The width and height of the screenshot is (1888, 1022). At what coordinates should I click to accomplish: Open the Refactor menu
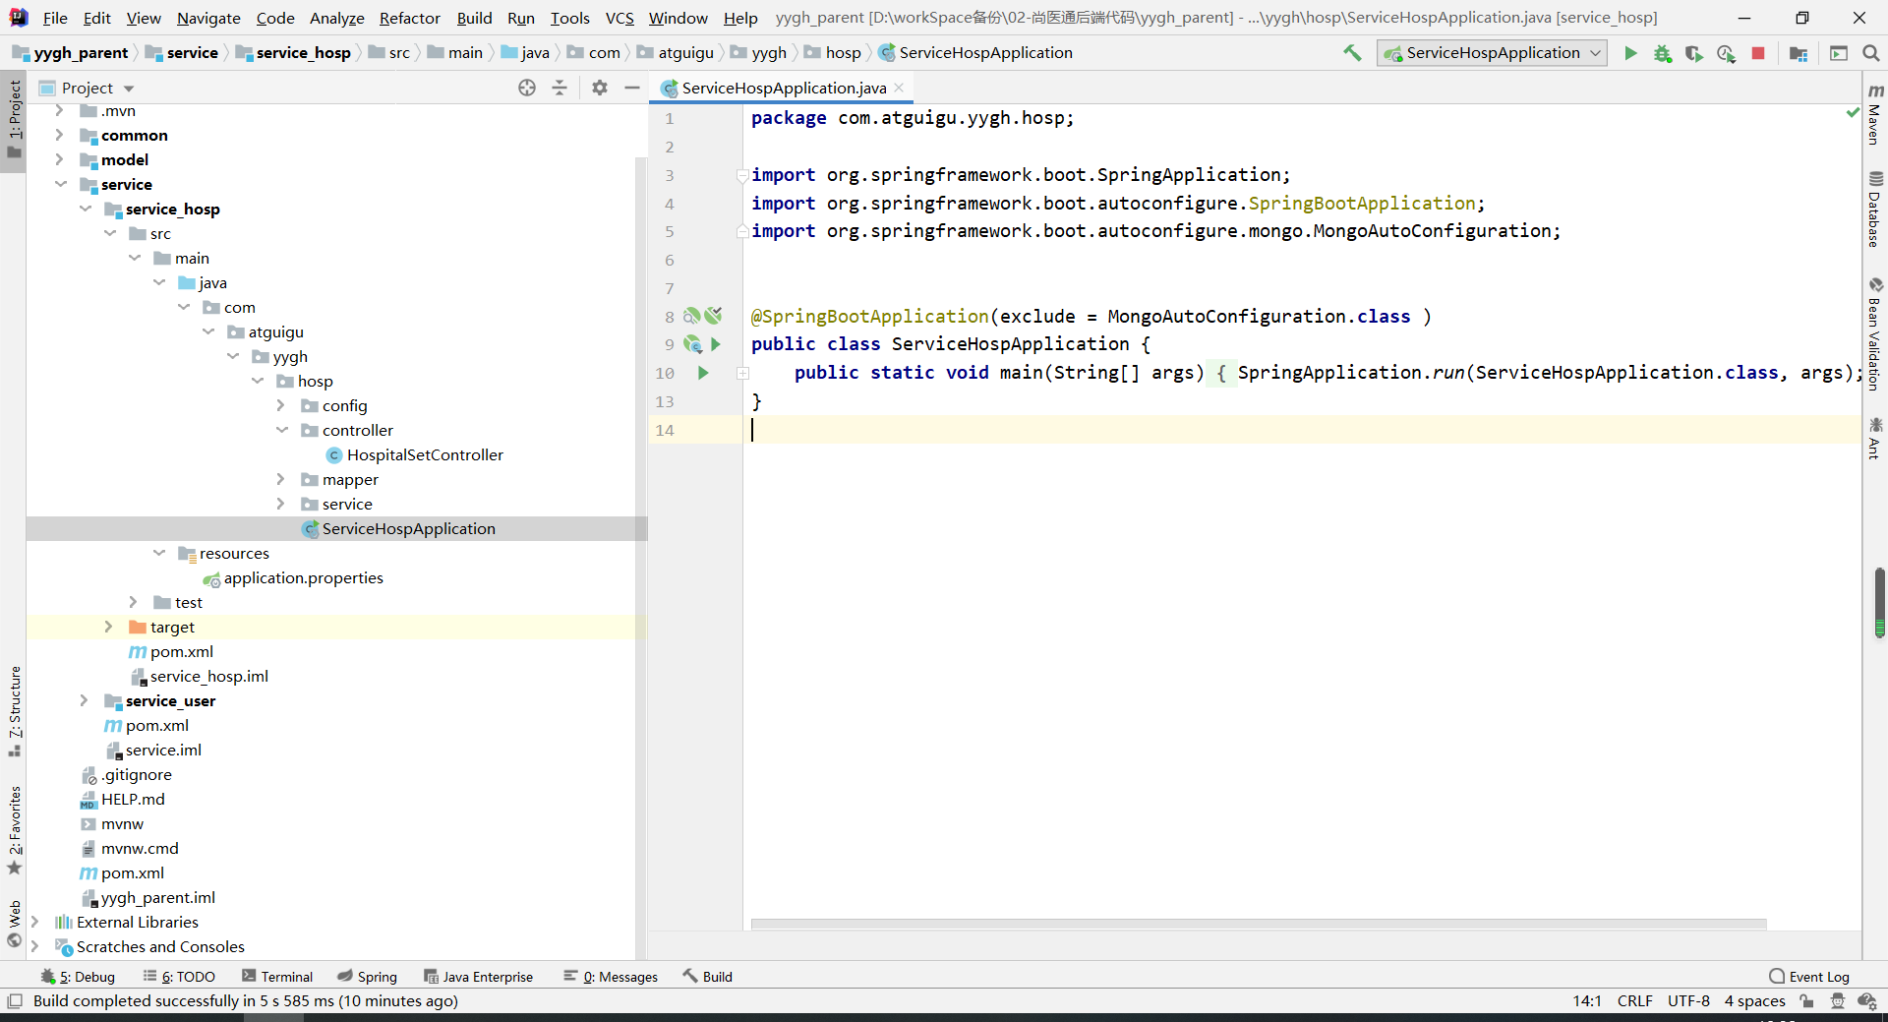[410, 18]
